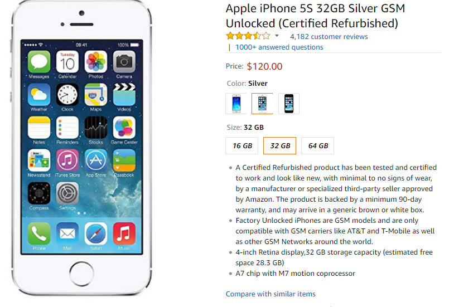The width and height of the screenshot is (454, 307).
Task: Select the gold iPhone color swatch
Action: (236, 104)
